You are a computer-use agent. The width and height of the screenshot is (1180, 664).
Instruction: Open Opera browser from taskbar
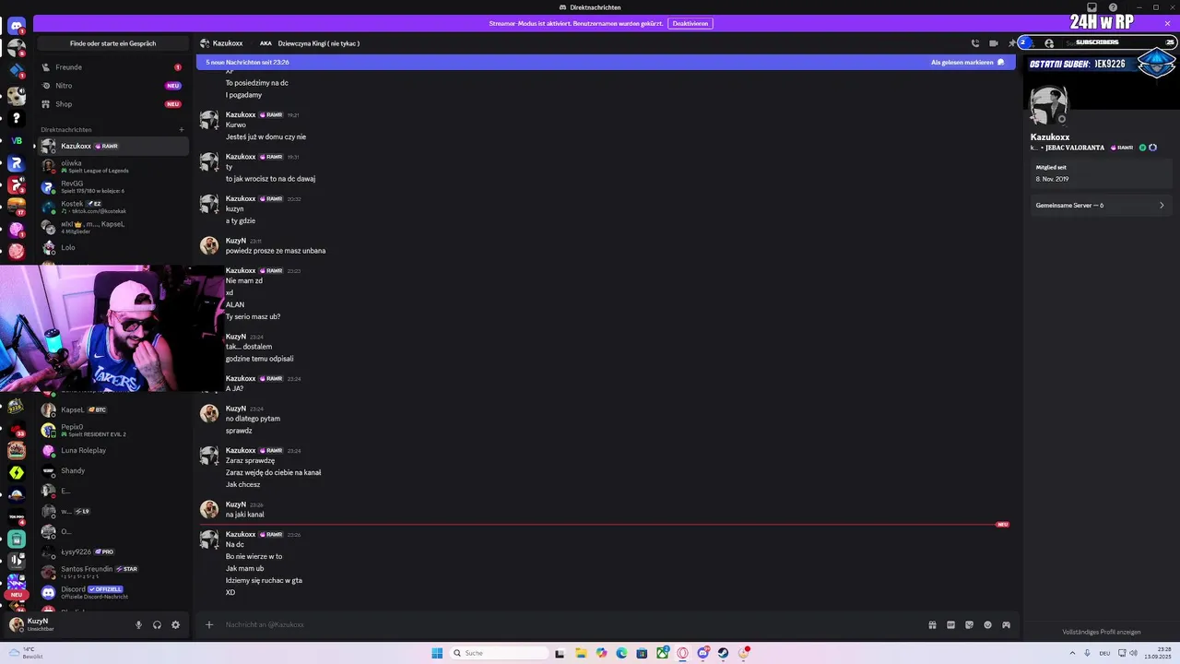(683, 653)
